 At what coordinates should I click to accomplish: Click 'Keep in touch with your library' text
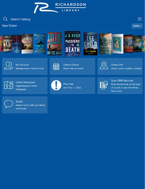click(30, 105)
